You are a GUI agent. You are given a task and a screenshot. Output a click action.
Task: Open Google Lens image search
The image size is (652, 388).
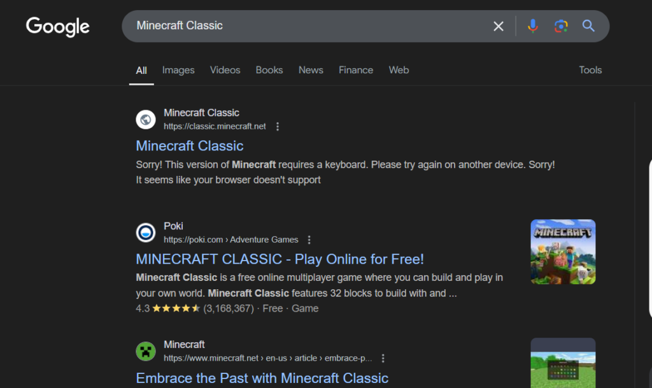(561, 25)
